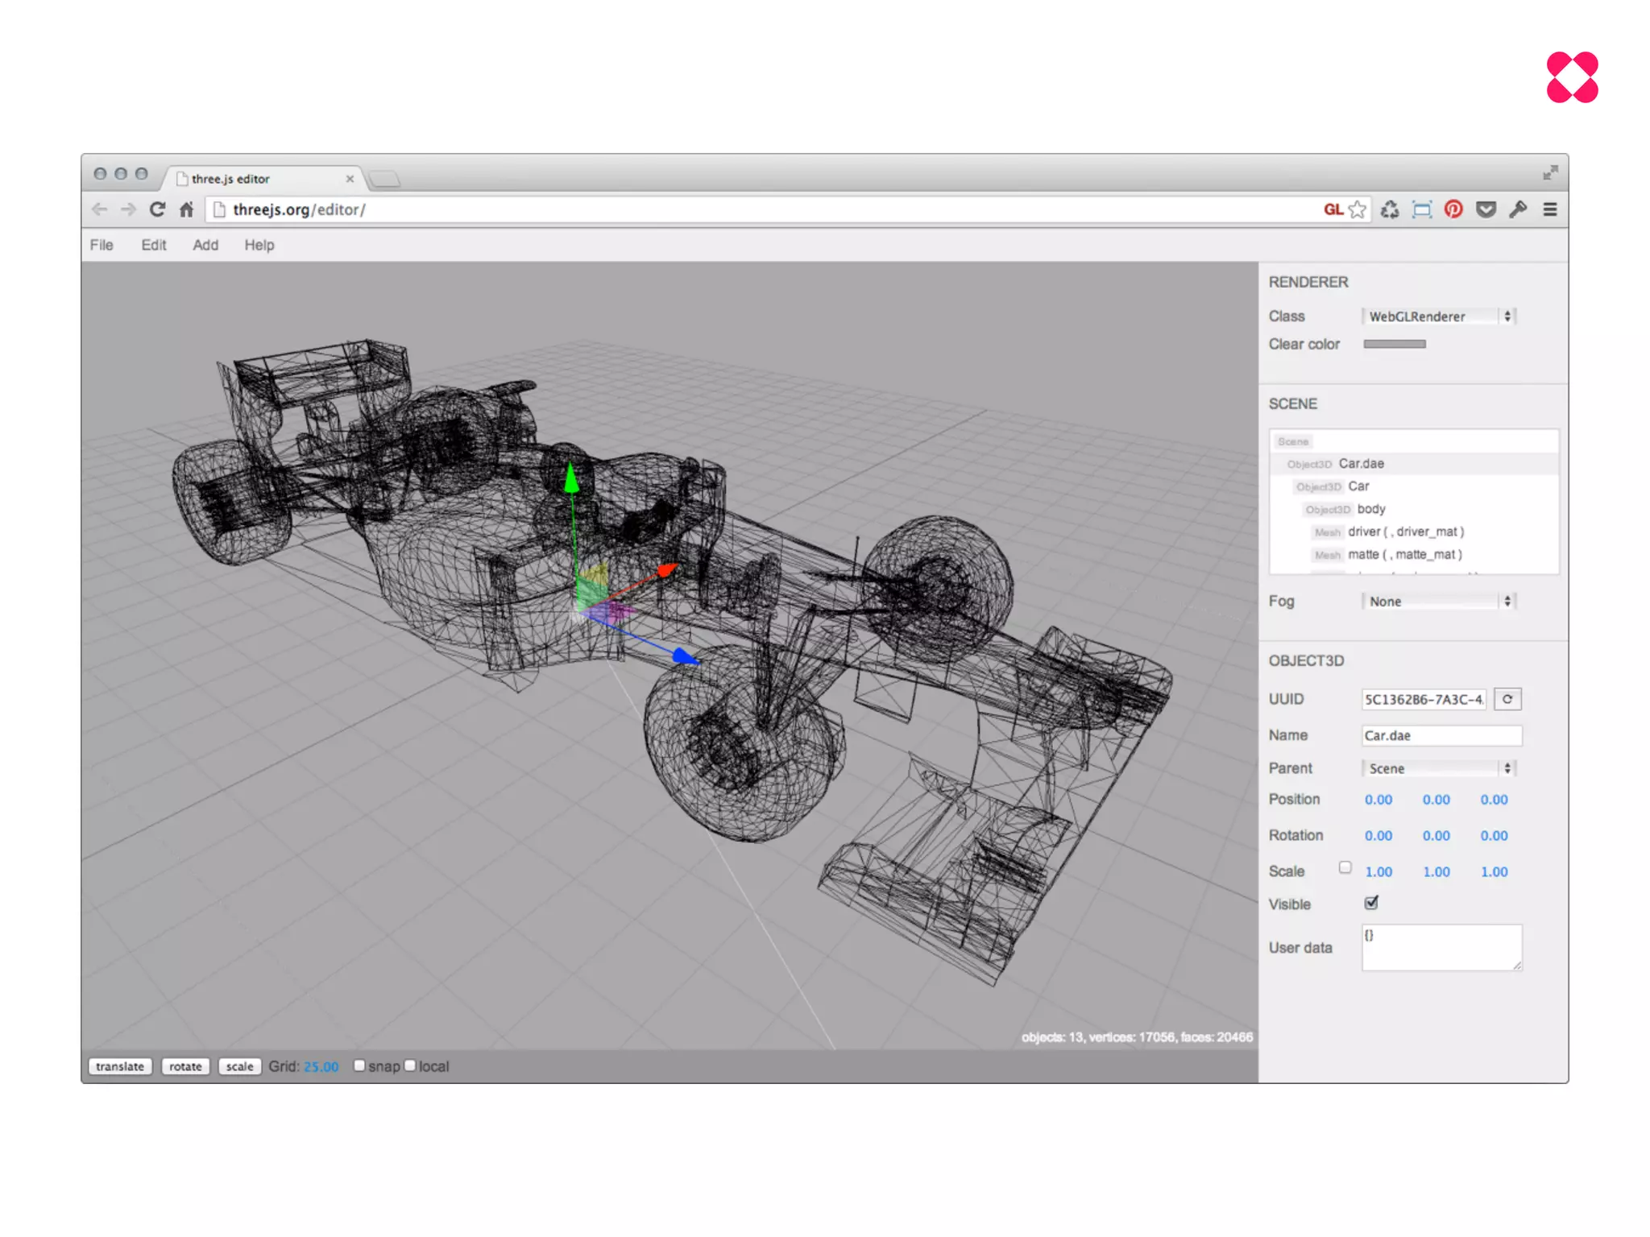1650x1237 pixels.
Task: Click the Pocket extension icon
Action: pos(1486,209)
